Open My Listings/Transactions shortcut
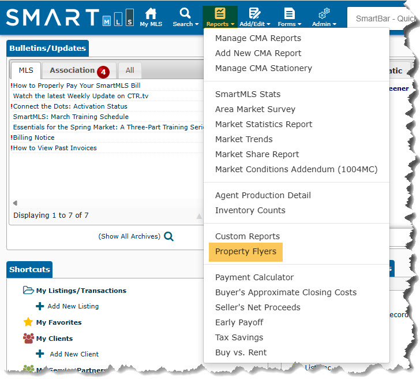Screen dimensions: 420x379 click(81, 291)
